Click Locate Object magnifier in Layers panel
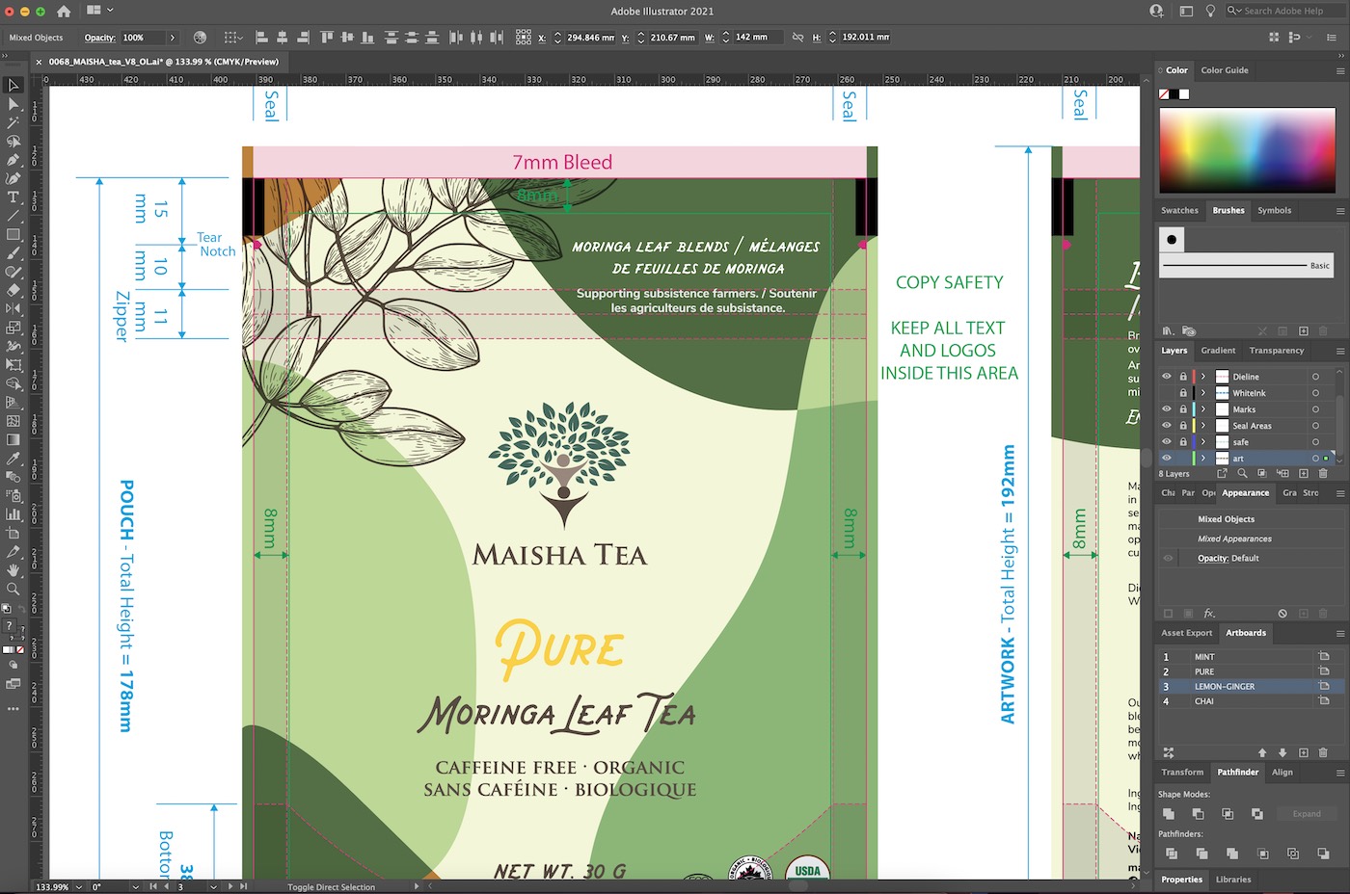1350x894 pixels. 1242,474
